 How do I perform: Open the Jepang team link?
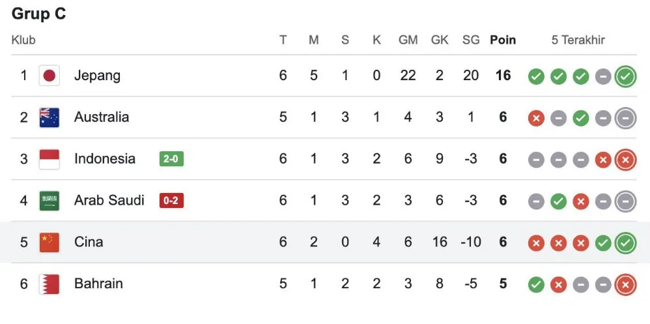[97, 76]
